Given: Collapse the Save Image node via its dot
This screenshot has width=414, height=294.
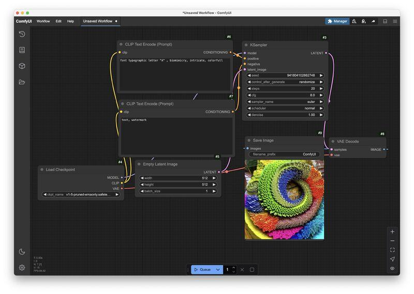Looking at the screenshot, I should pos(249,140).
